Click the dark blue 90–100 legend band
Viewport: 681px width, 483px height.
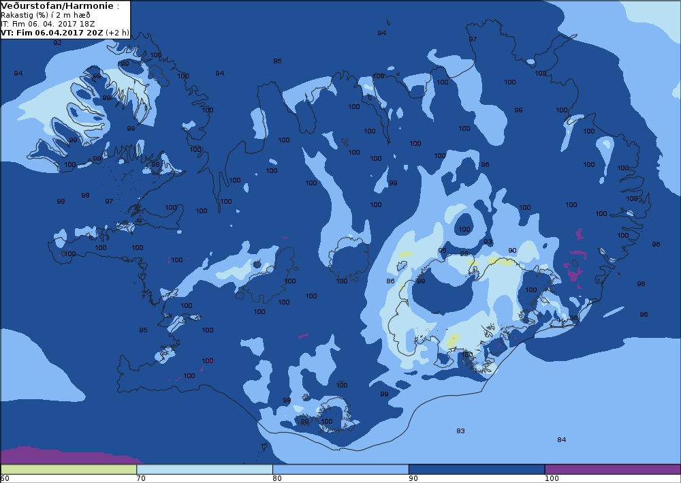(x=477, y=469)
